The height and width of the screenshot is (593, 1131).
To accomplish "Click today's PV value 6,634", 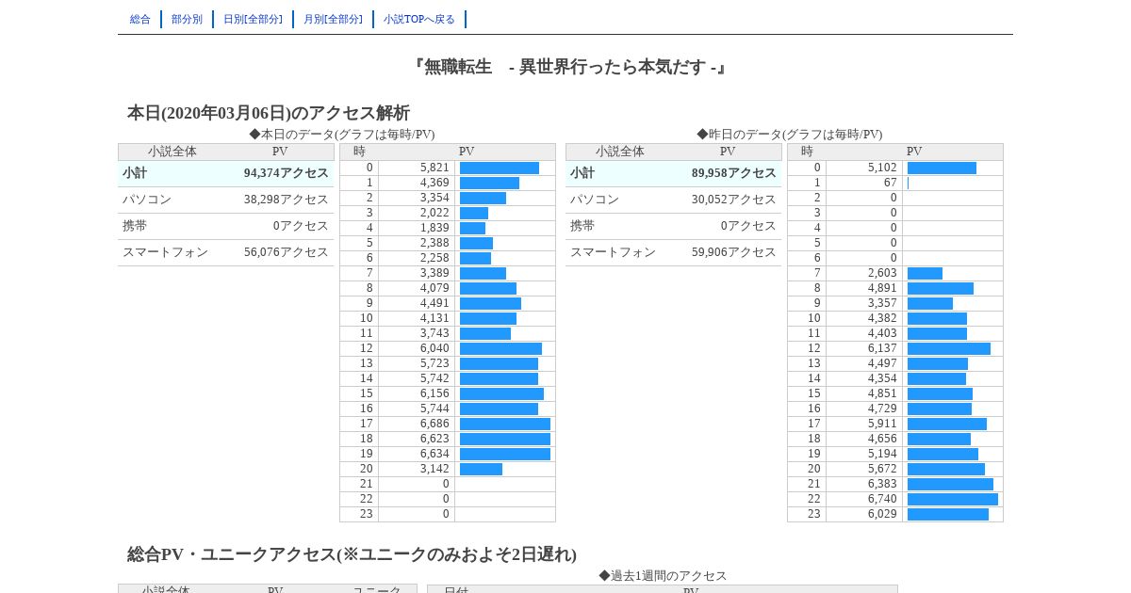I will coord(434,454).
